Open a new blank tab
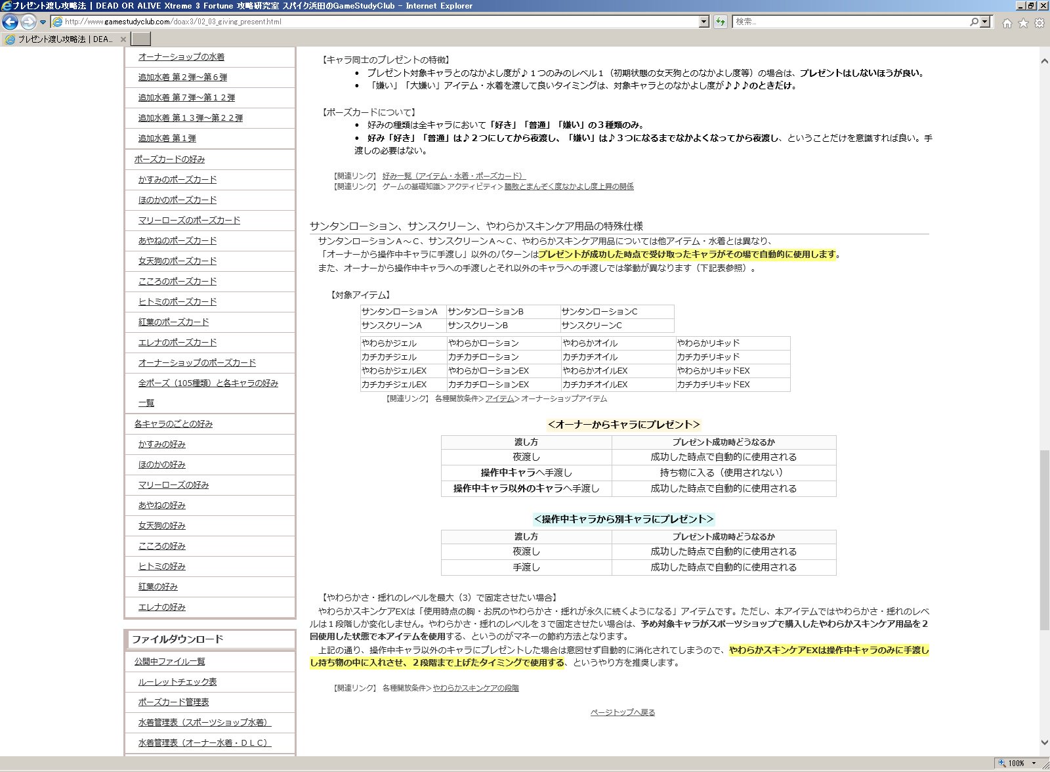The height and width of the screenshot is (772, 1050). (141, 39)
